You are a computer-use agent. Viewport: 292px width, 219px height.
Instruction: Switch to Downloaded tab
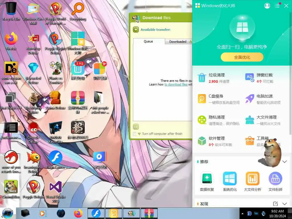(x=179, y=42)
